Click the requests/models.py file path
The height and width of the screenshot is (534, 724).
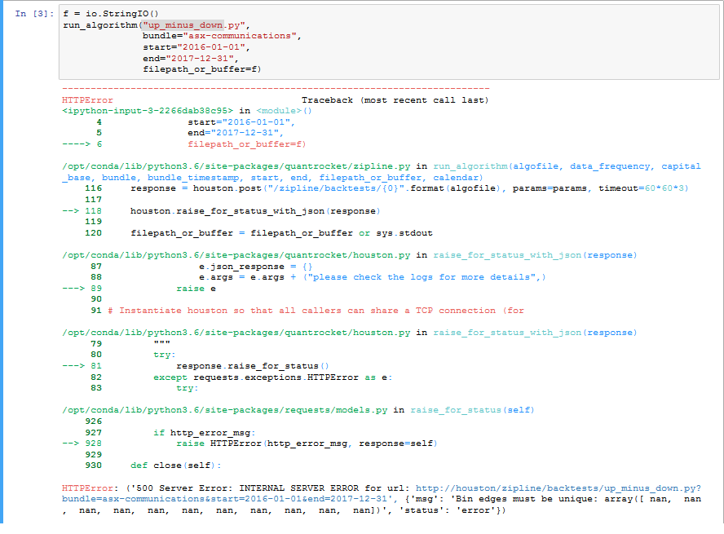click(x=225, y=410)
